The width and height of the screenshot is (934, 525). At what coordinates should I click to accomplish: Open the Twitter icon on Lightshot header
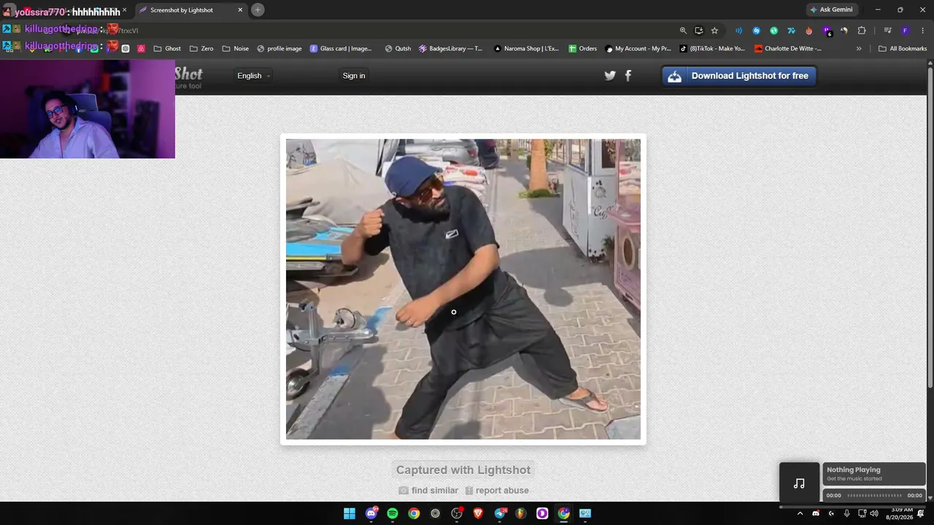tap(610, 75)
